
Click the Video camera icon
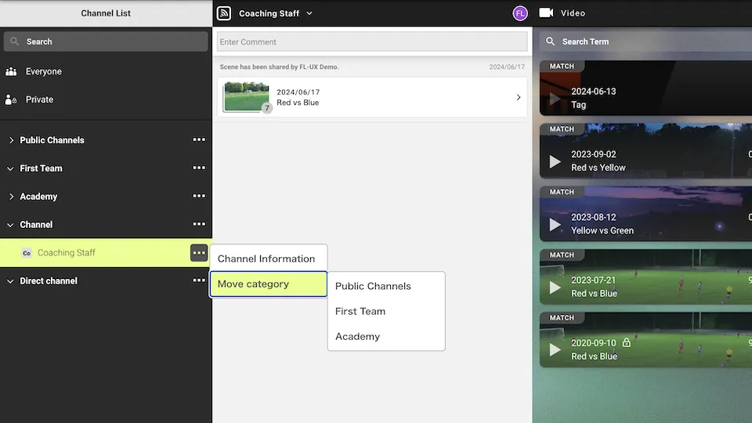tap(546, 13)
